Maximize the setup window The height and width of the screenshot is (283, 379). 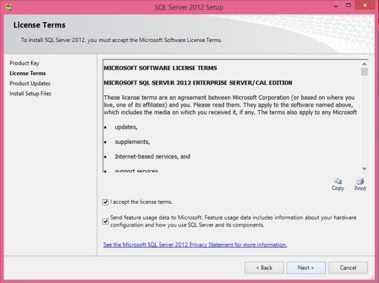click(x=348, y=5)
